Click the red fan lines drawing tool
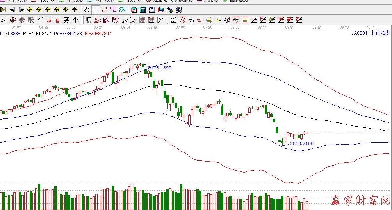Viewport: 392px width, 210px height. point(98,20)
